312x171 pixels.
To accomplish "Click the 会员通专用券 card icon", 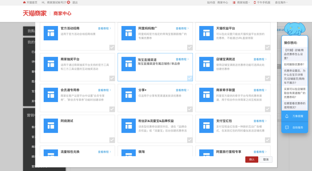I will click(x=51, y=95).
